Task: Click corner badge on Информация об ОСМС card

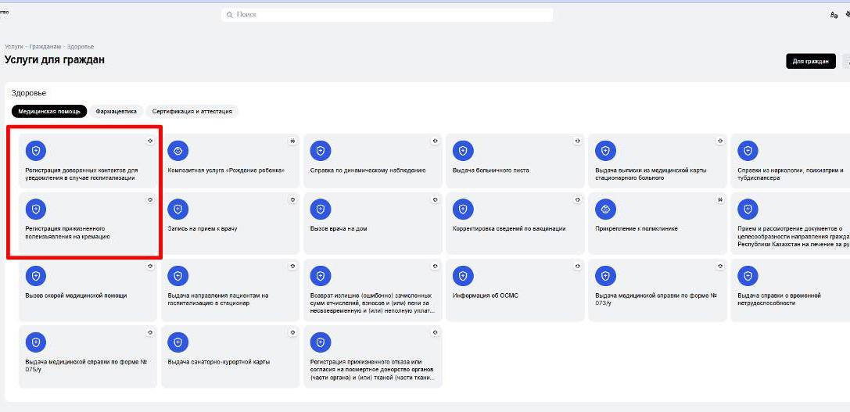Action: pos(577,266)
